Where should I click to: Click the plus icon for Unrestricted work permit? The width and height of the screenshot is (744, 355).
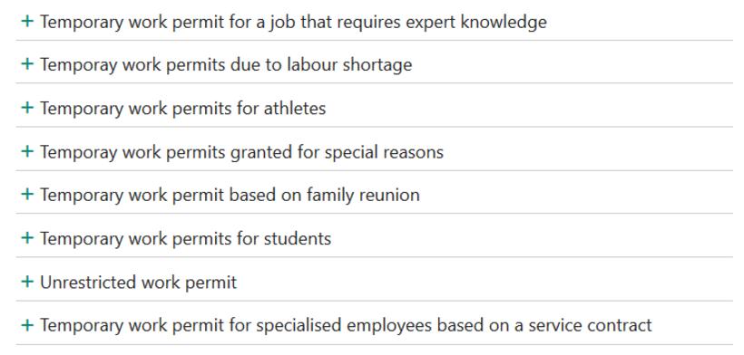coord(27,282)
